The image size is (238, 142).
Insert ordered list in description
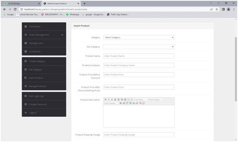pos(128,99)
